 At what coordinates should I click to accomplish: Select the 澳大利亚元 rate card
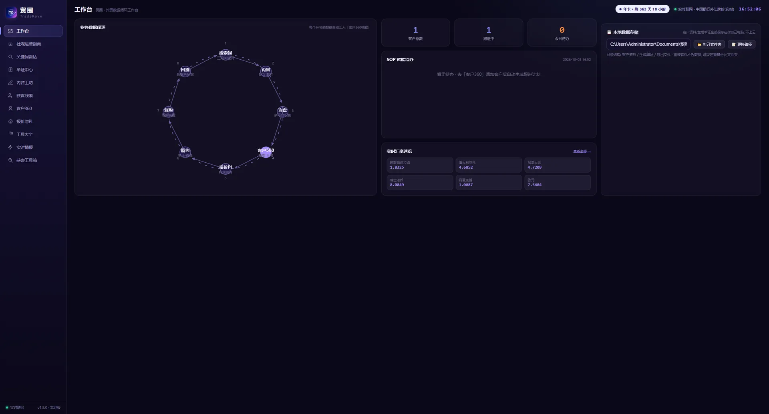(x=489, y=165)
